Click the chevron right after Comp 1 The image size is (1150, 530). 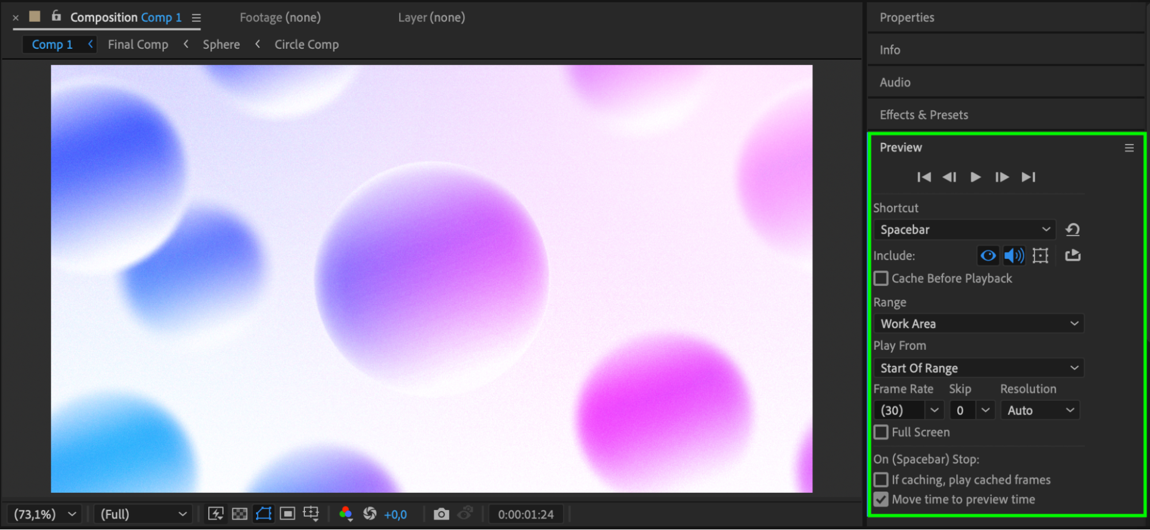click(90, 44)
